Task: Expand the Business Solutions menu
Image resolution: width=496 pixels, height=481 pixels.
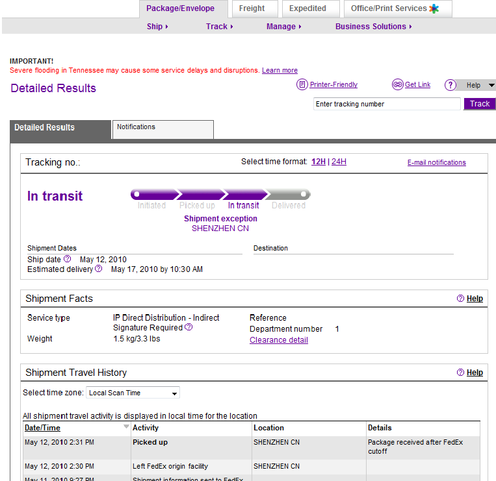Action: coord(373,27)
